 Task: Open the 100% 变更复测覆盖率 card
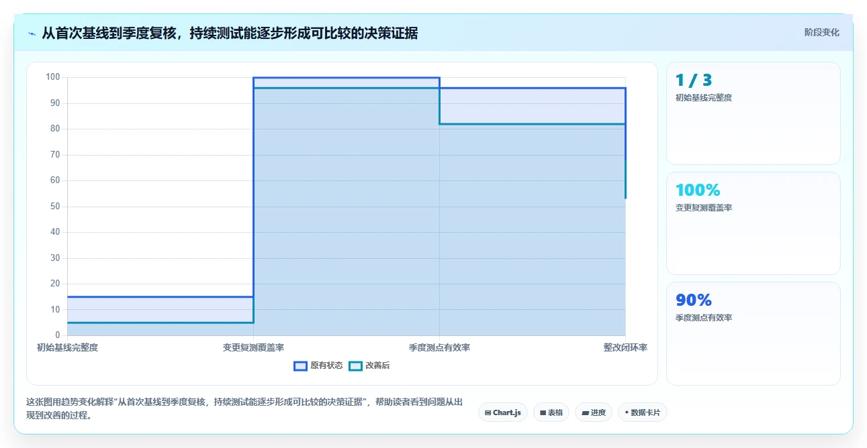coord(753,223)
